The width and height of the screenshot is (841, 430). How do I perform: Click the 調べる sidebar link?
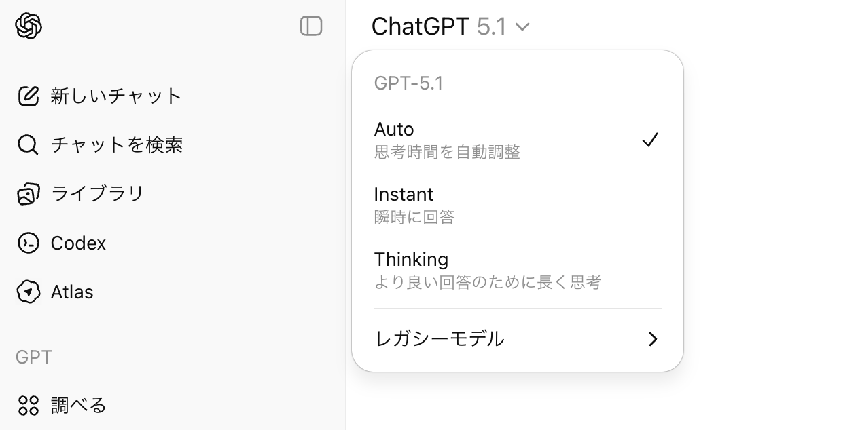click(78, 405)
